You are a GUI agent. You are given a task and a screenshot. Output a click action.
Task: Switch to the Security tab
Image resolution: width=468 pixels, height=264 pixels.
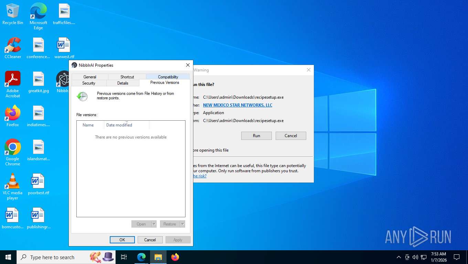point(89,83)
